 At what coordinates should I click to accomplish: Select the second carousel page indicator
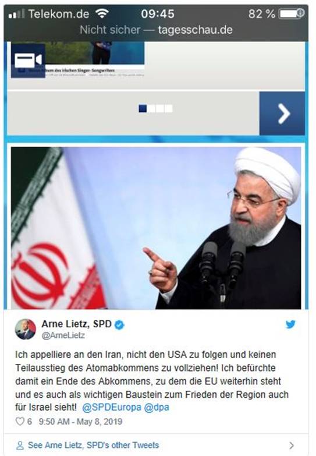click(151, 108)
